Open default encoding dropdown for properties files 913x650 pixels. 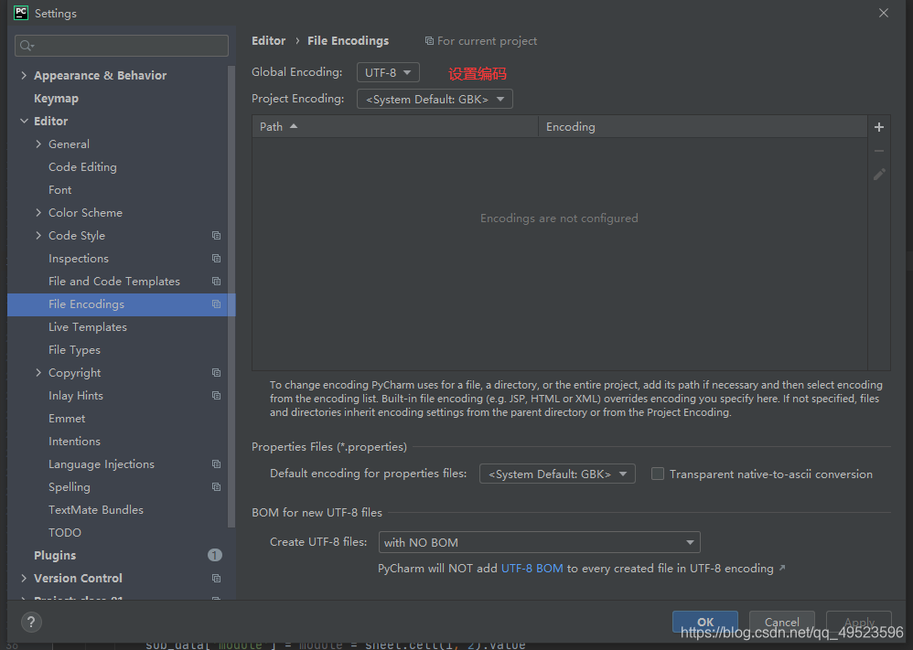point(557,474)
